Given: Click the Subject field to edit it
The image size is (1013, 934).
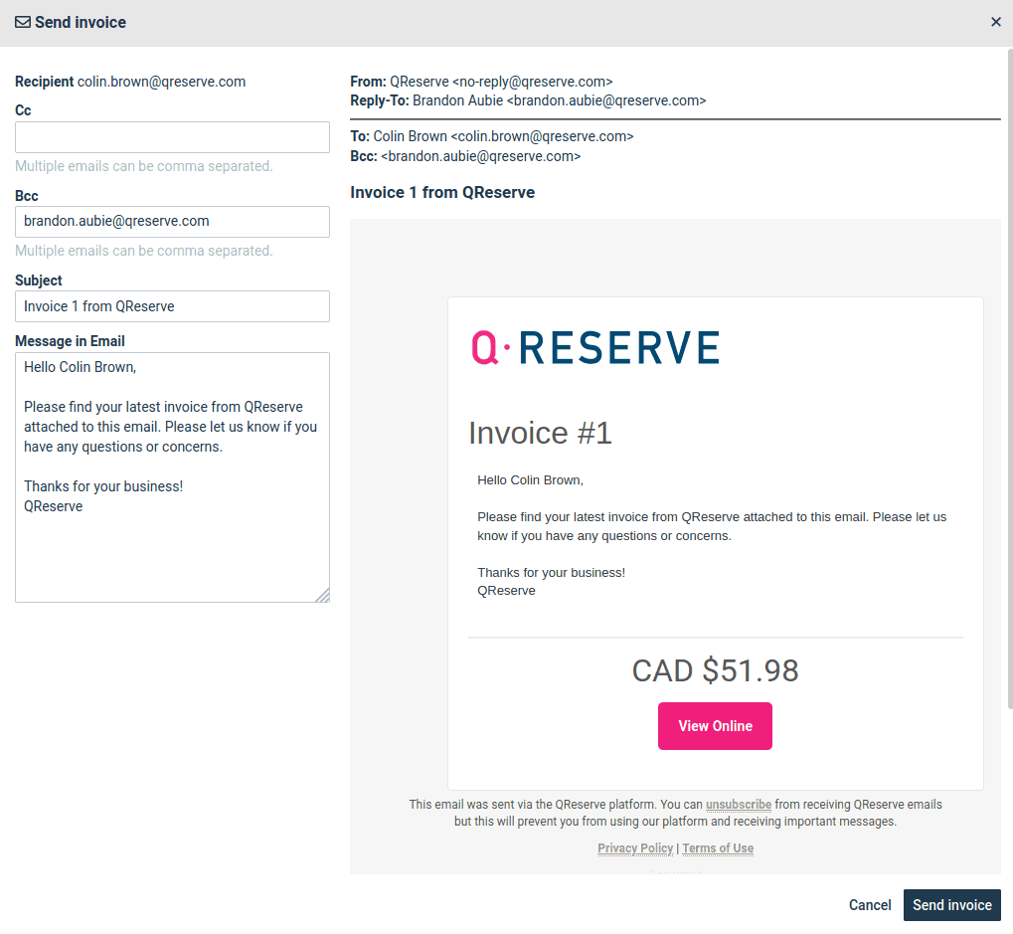Looking at the screenshot, I should point(171,305).
